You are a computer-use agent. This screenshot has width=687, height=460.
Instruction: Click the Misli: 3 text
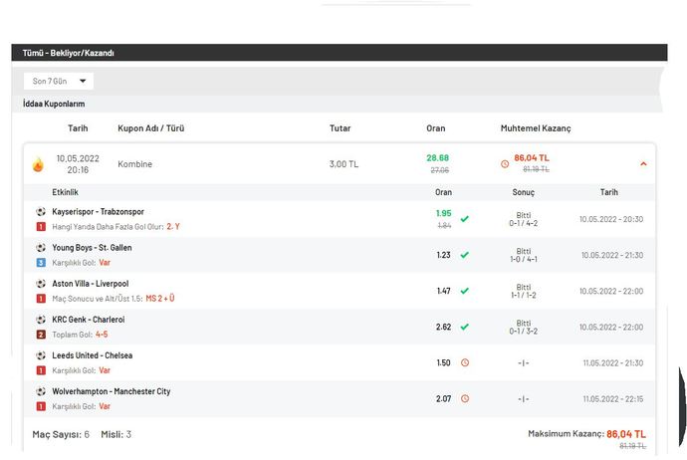pyautogui.click(x=116, y=434)
